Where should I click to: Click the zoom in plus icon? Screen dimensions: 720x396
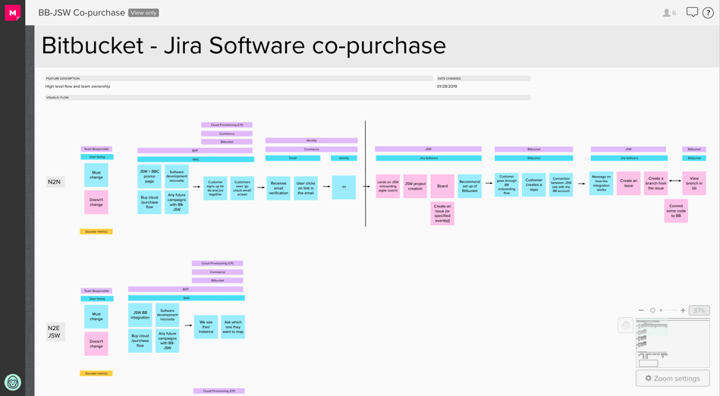(683, 310)
